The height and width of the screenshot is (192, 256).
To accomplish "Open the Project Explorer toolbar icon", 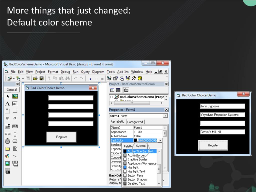I will [x=109, y=78].
